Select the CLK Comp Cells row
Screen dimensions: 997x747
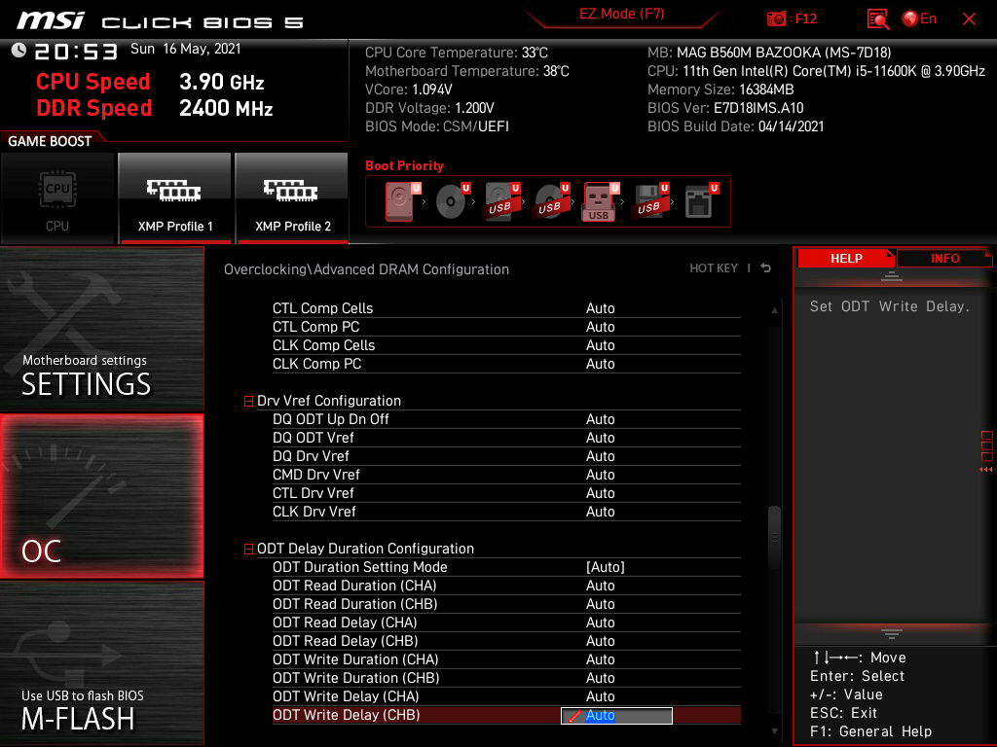tap(506, 345)
